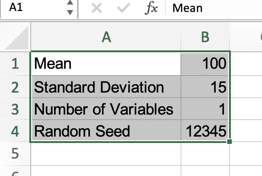Select row 5 header
The image size is (262, 176).
[15, 154]
